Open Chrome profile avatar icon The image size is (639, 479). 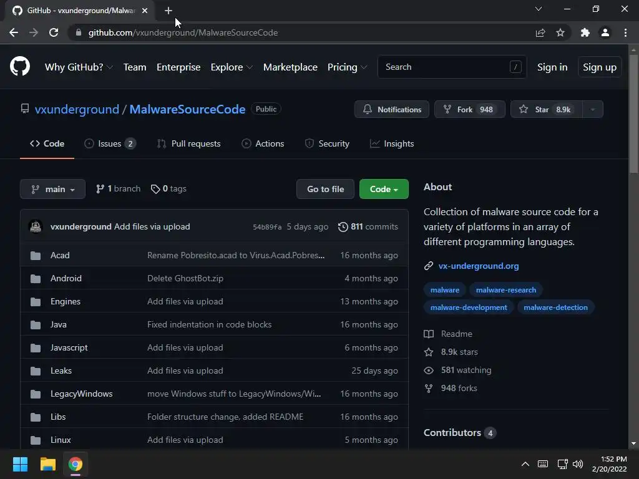point(605,32)
